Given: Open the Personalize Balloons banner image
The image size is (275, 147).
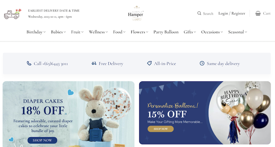Looking at the screenshot, I should click(205, 113).
